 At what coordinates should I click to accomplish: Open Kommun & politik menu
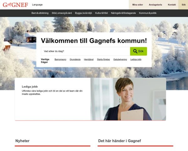click(x=148, y=13)
